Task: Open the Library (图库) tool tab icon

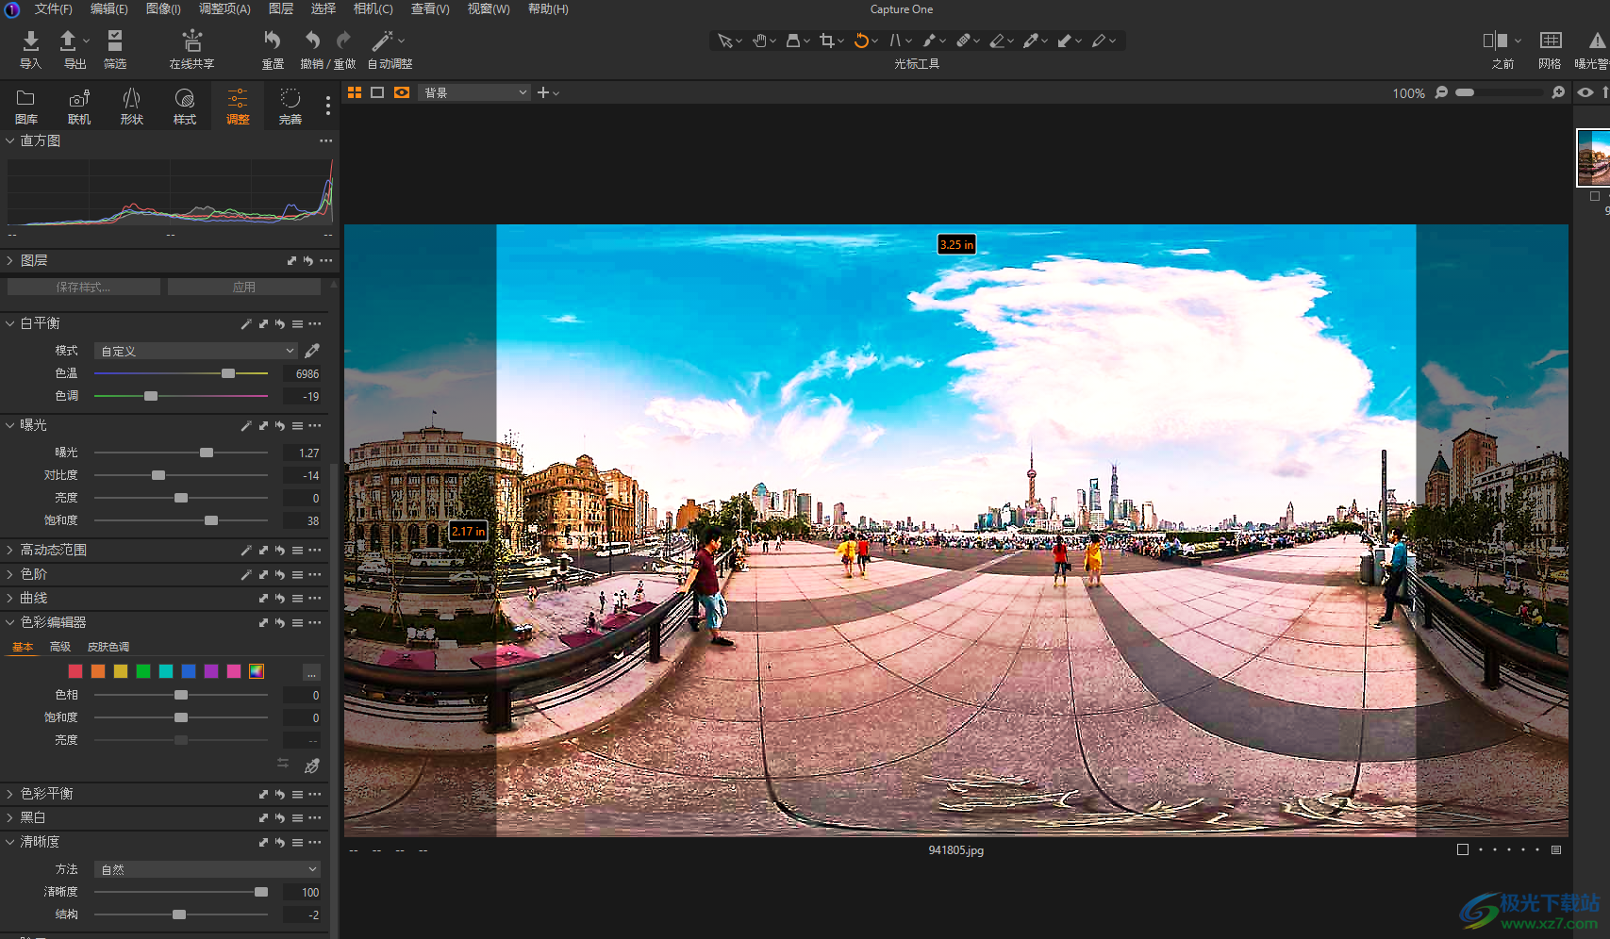Action: [26, 99]
